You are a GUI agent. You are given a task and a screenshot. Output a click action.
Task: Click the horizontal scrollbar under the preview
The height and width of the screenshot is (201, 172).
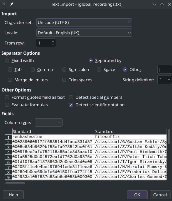click(x=15, y=183)
